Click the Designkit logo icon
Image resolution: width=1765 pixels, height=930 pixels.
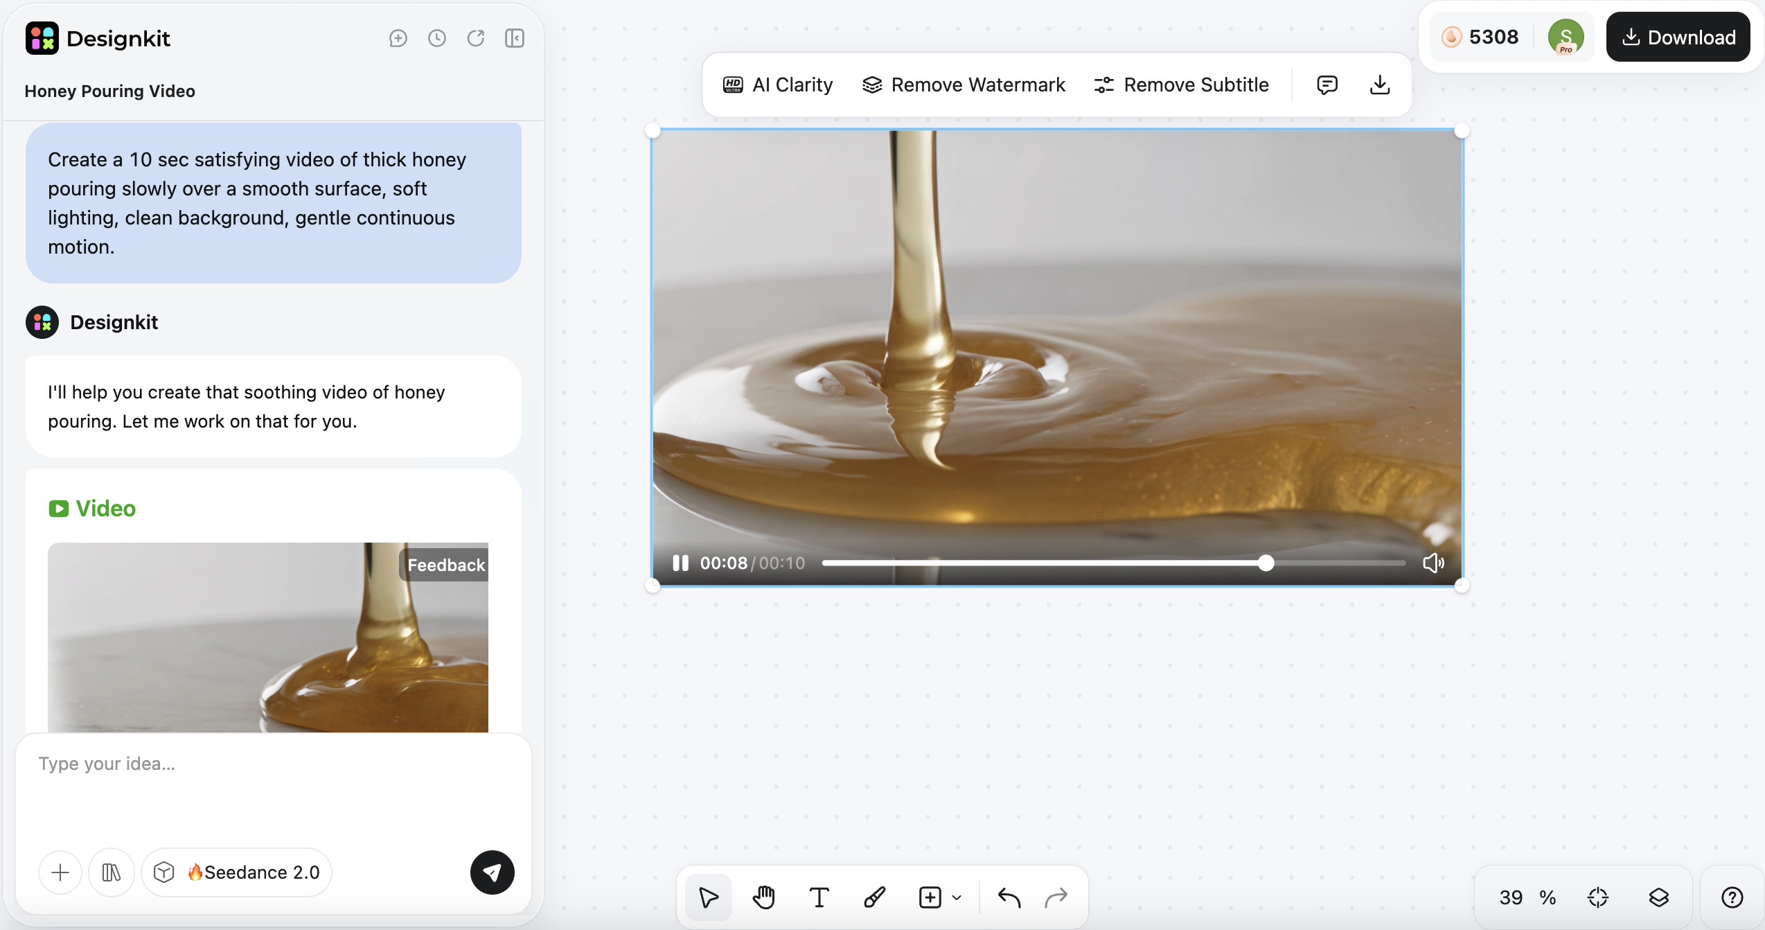[42, 38]
